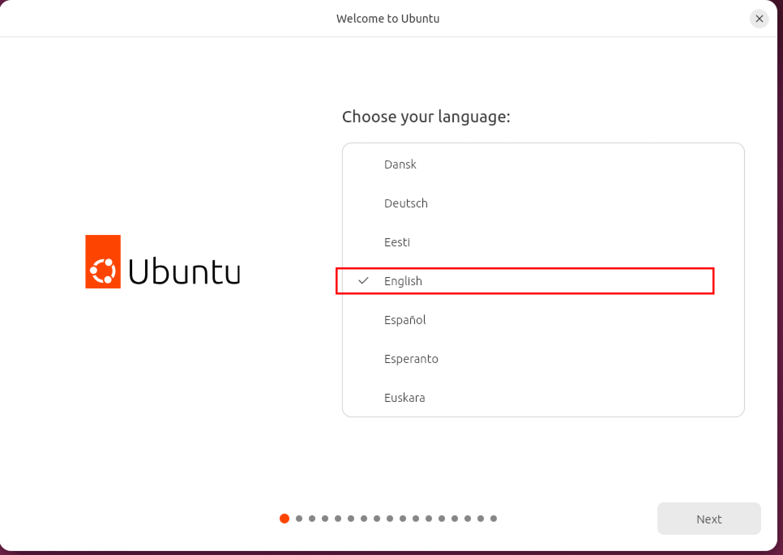Viewport: 783px width, 555px height.
Task: Click the Welcome to Ubuntu title bar
Action: click(388, 19)
